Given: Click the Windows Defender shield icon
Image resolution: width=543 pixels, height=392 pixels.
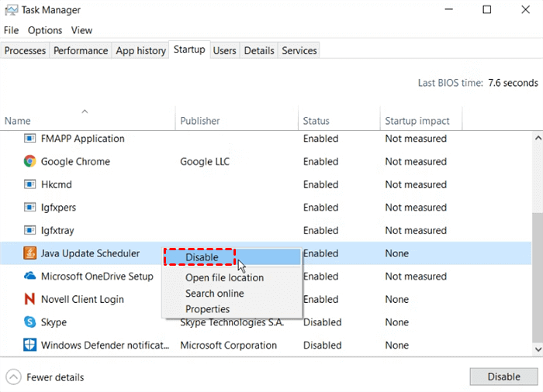Looking at the screenshot, I should 29,346.
